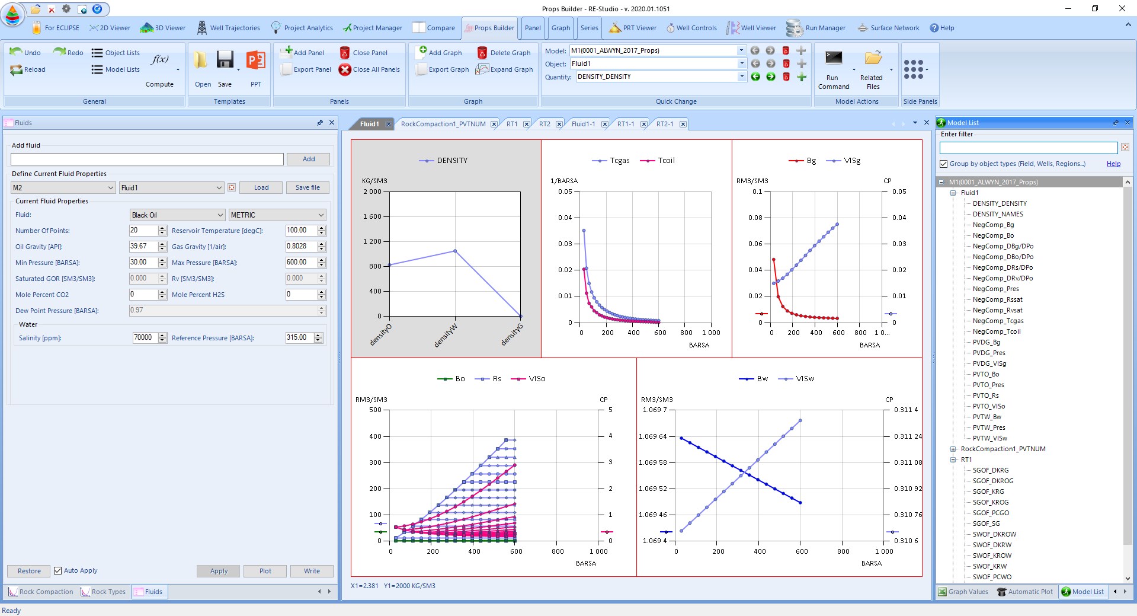
Task: Select SGOF_KRG in the model tree
Action: (988, 491)
